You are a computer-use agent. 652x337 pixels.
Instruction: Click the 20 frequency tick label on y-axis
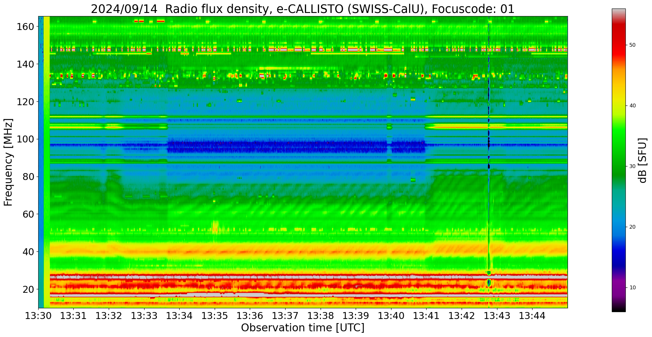point(28,289)
